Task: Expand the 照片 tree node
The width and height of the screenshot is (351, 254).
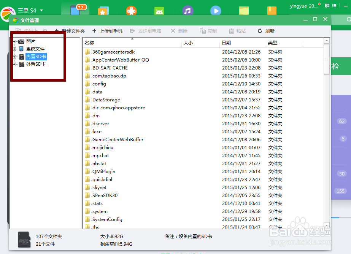Action: tap(15, 41)
